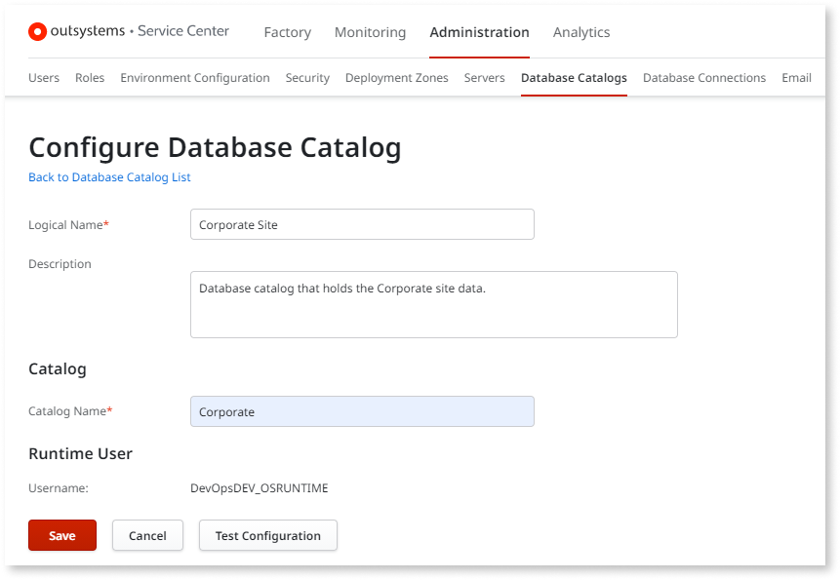This screenshot has width=840, height=580.
Task: Click Back to Database Catalog List link
Action: 109,177
